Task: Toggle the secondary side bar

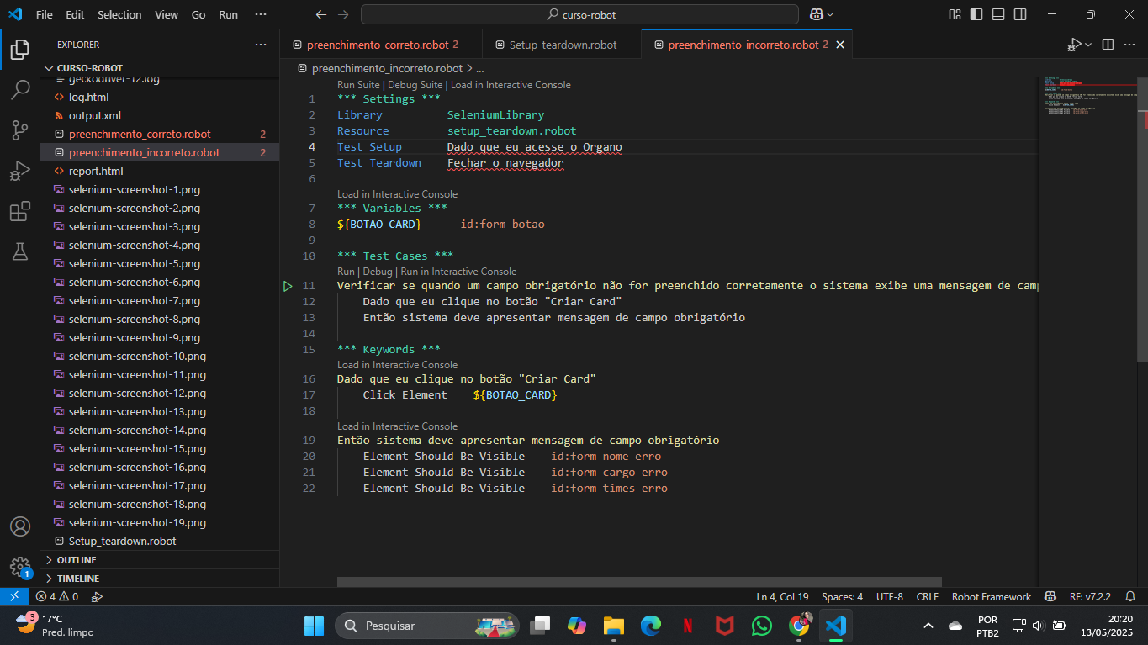Action: pyautogui.click(x=1020, y=14)
